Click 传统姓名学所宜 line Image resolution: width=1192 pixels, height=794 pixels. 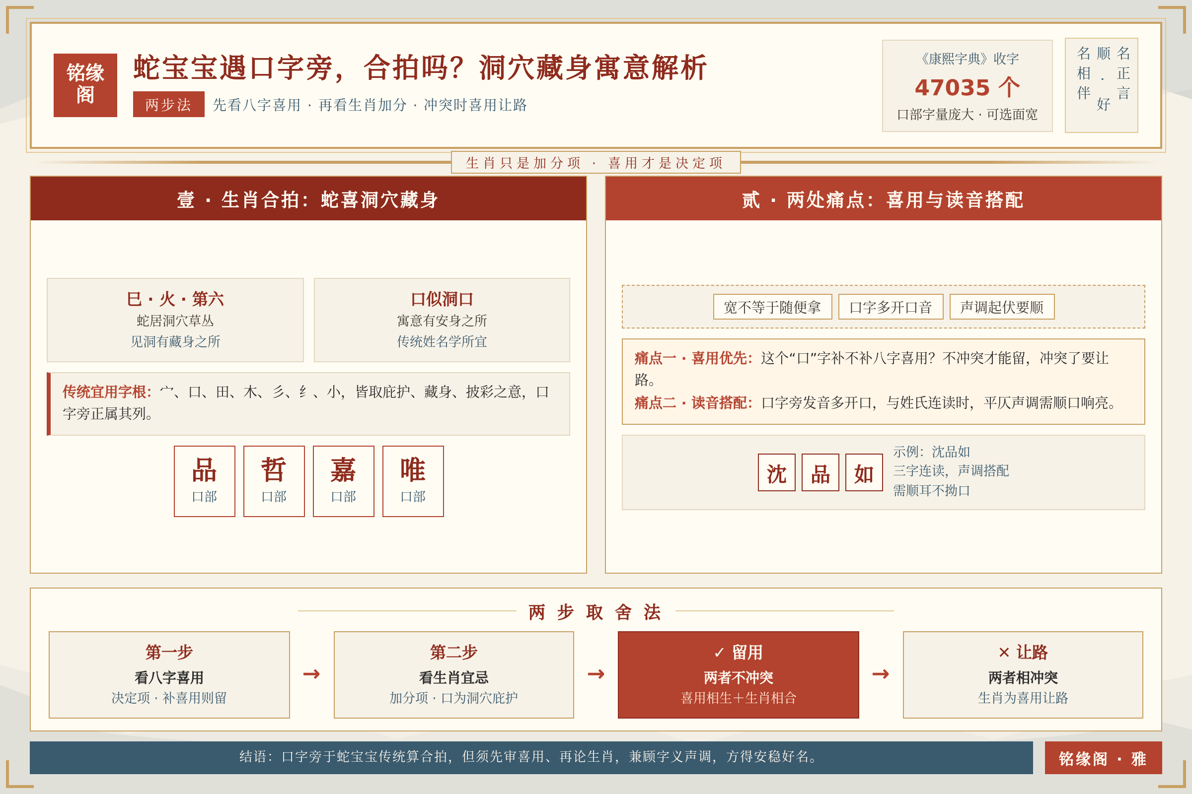[x=442, y=341]
